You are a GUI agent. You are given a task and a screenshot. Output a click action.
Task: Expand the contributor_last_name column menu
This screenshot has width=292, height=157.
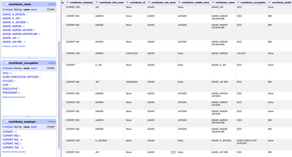(x=149, y=2)
